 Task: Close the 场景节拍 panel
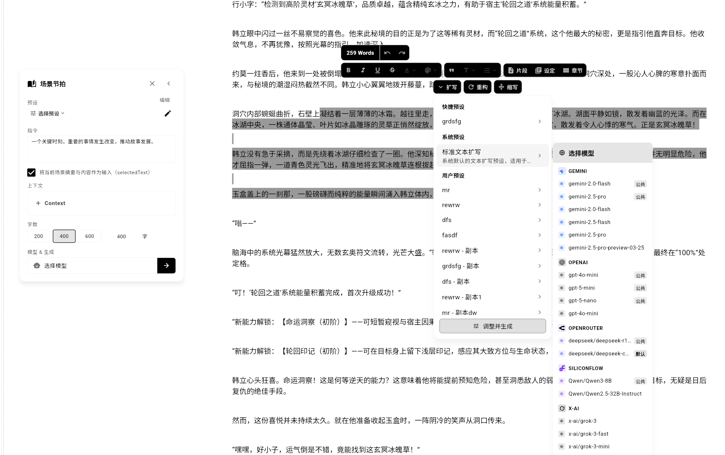click(x=152, y=84)
